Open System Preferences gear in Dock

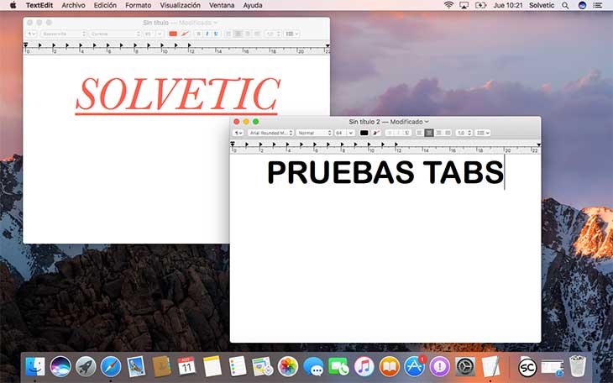[x=465, y=366]
